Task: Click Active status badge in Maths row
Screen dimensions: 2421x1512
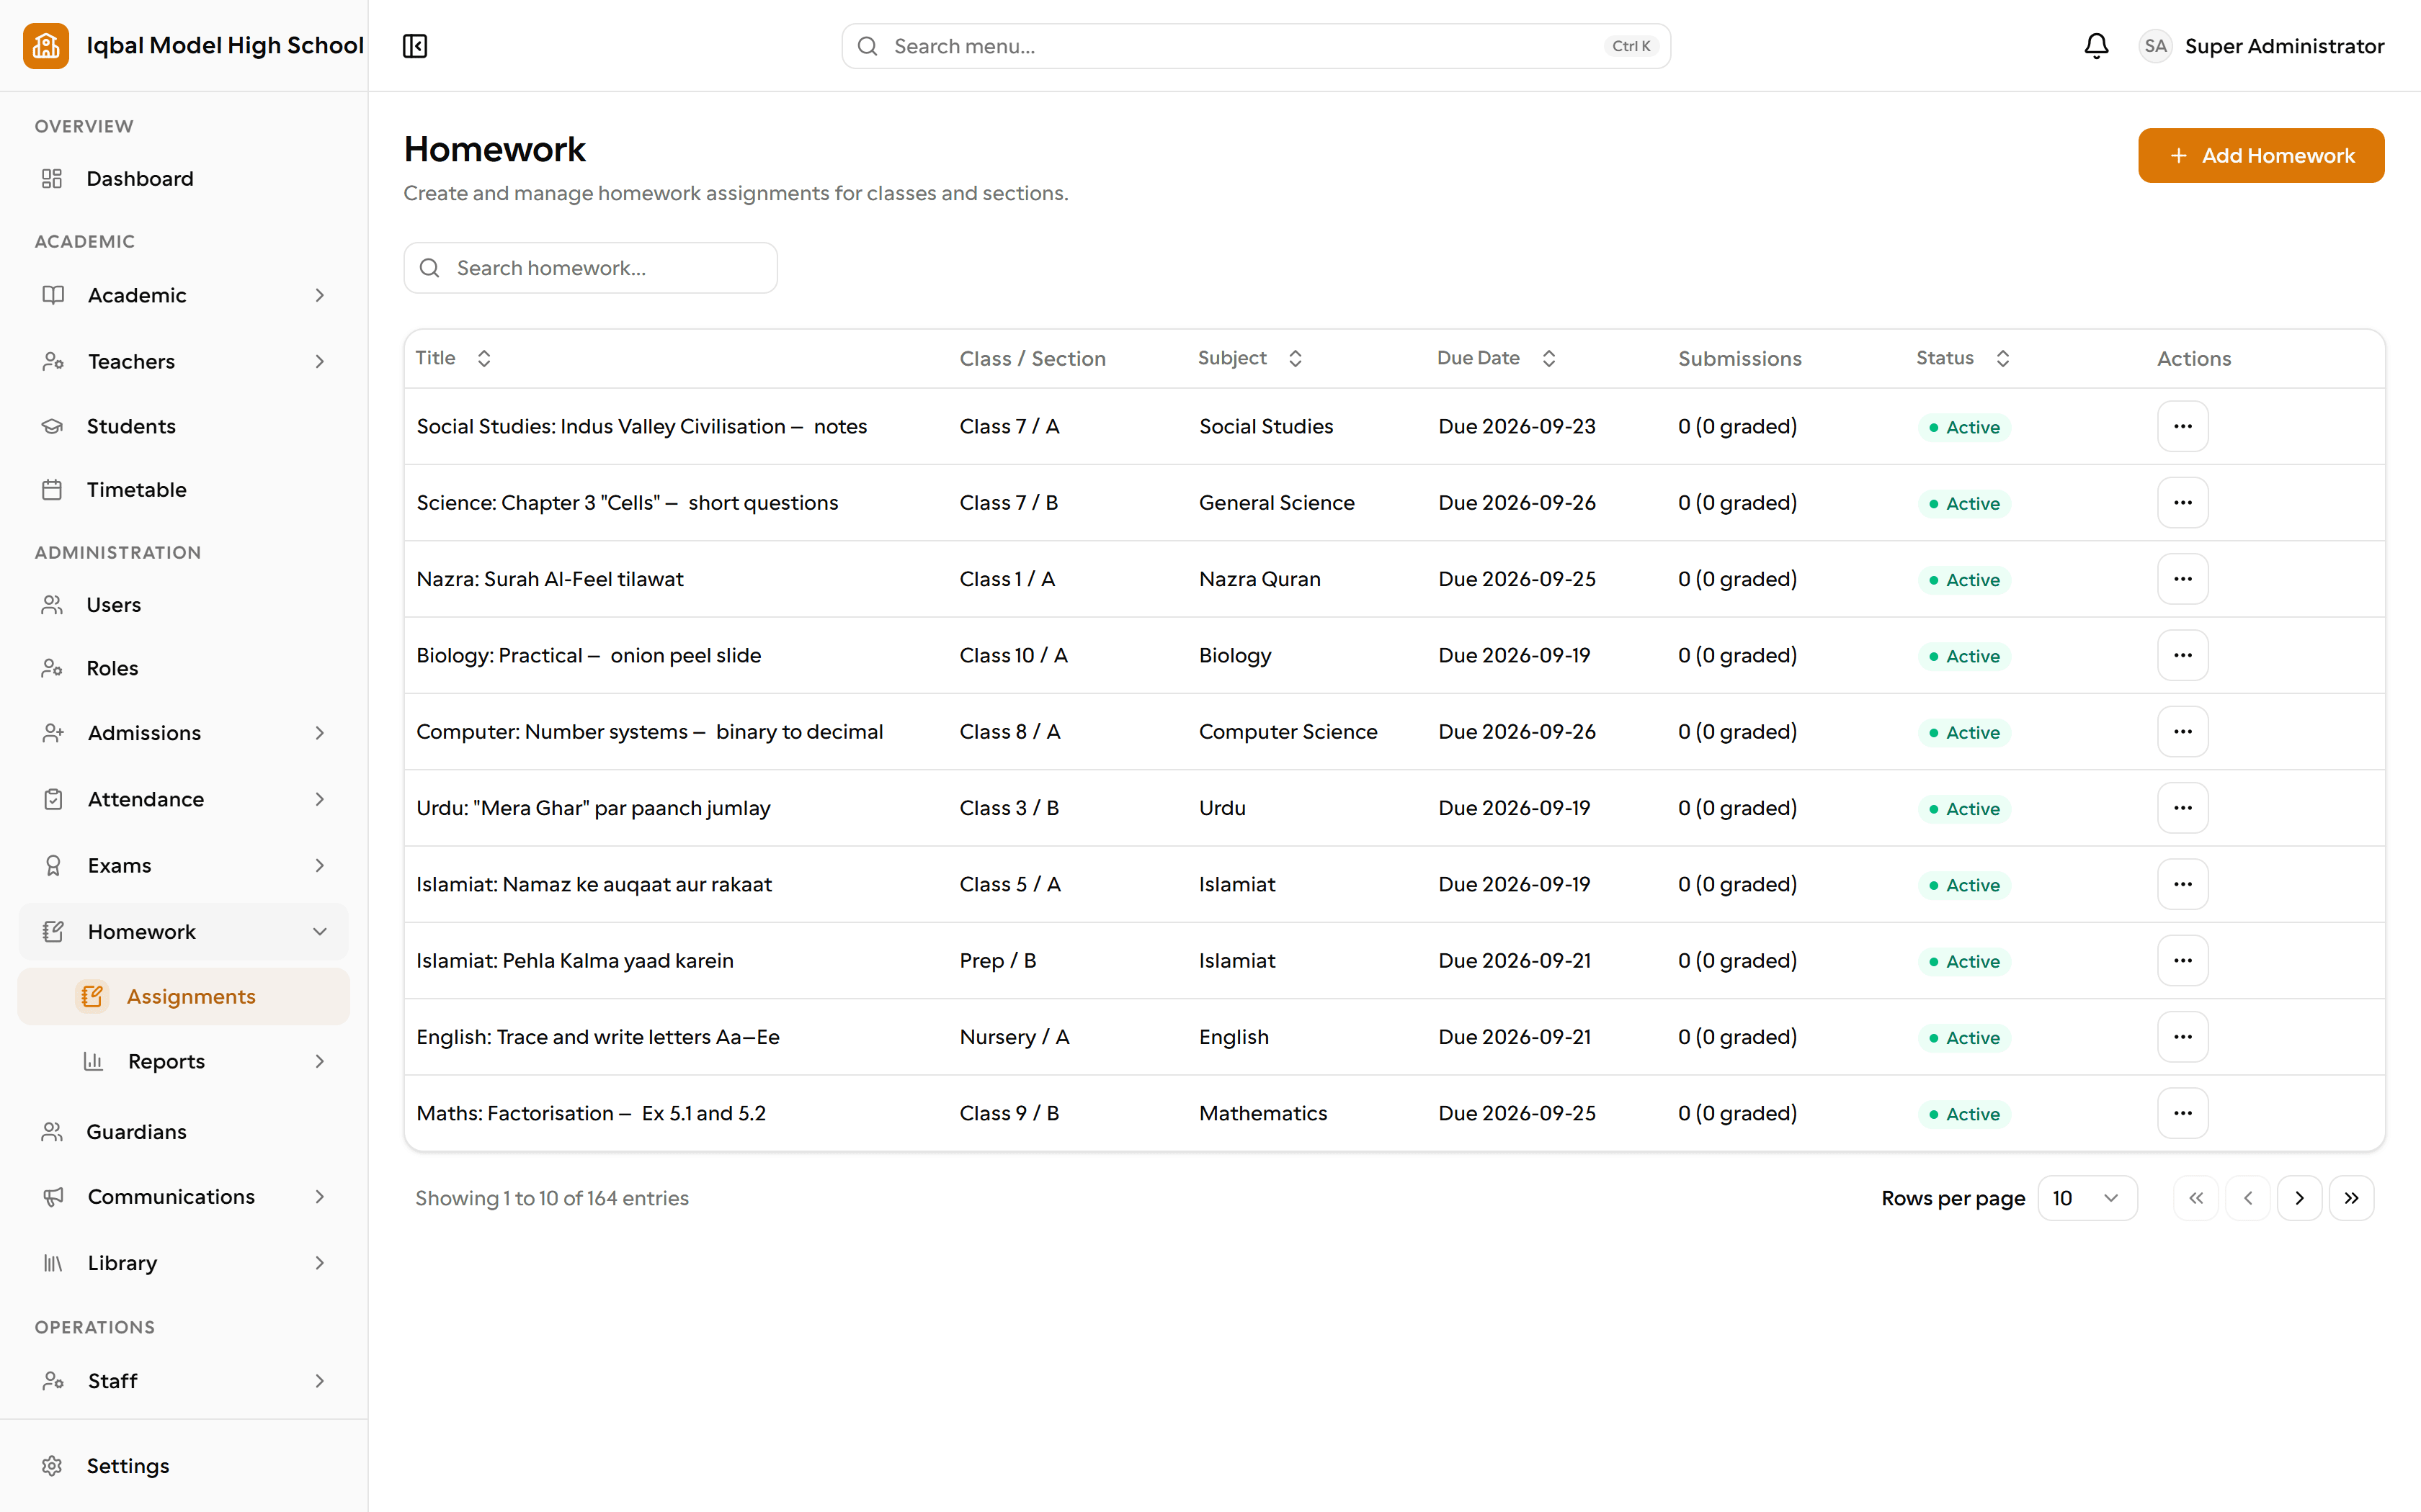Action: point(1963,1114)
